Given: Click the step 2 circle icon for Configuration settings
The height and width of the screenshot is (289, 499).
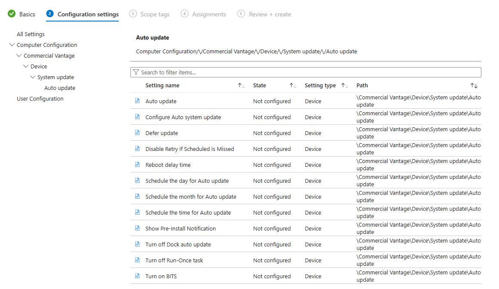Looking at the screenshot, I should click(50, 14).
